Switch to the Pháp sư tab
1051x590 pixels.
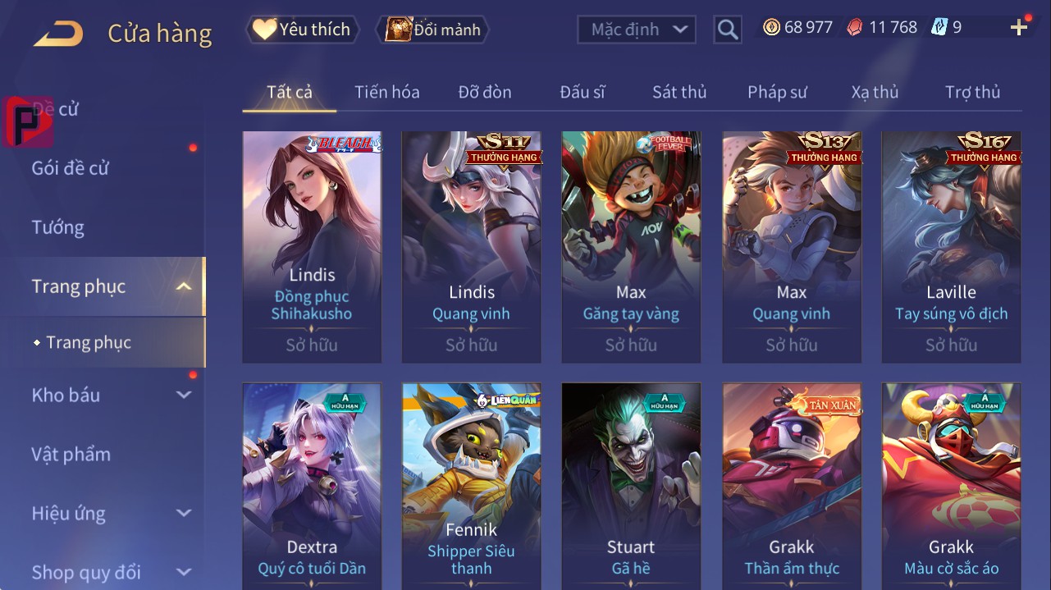tap(777, 92)
